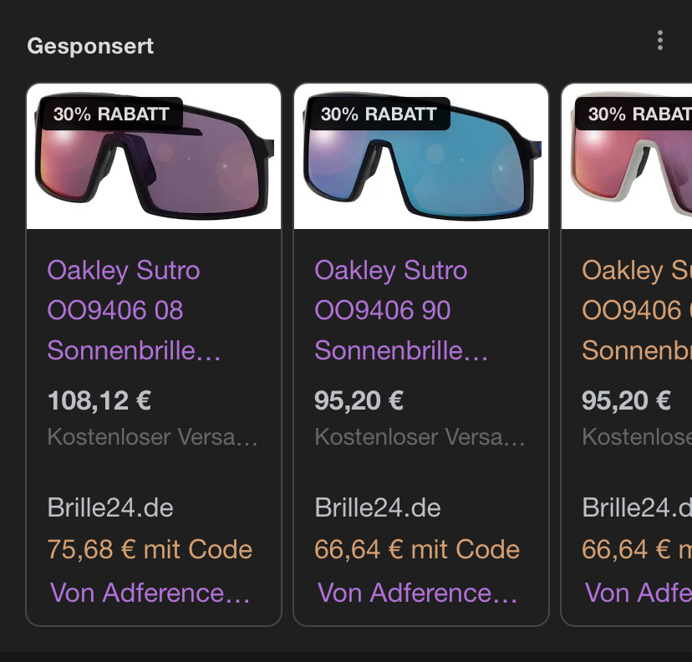Viewport: 692px width, 662px height.
Task: Click Brille24.de seller on second card
Action: tap(378, 507)
